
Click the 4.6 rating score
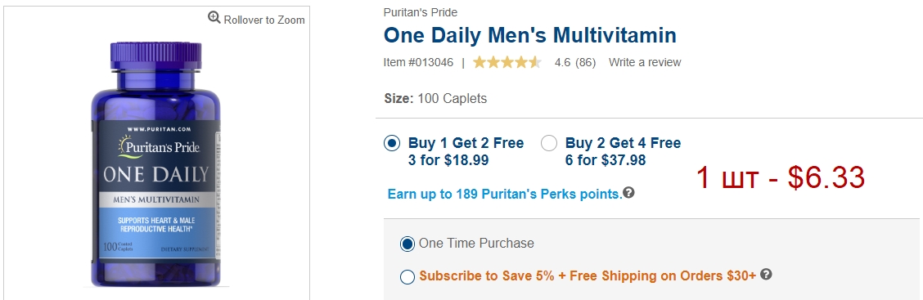tap(562, 62)
